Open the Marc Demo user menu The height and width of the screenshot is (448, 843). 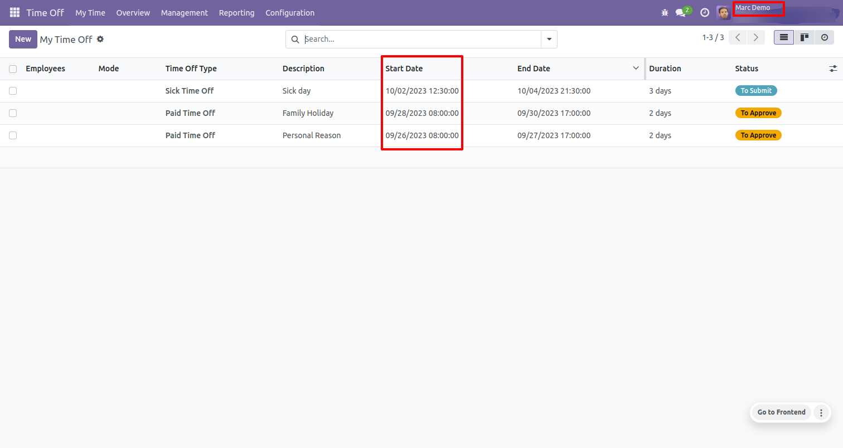753,8
